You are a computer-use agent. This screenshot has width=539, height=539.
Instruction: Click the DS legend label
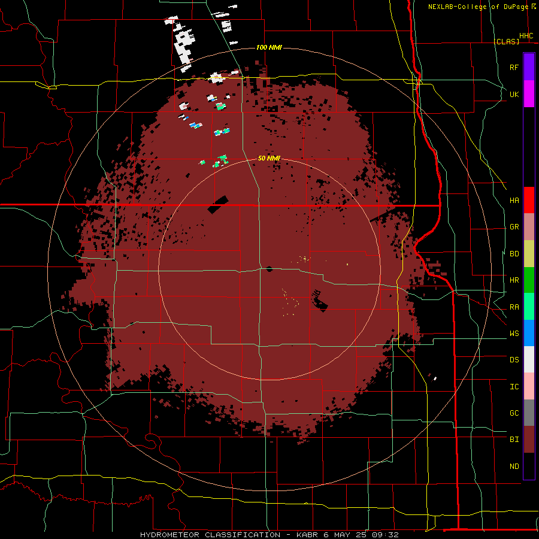(x=514, y=360)
